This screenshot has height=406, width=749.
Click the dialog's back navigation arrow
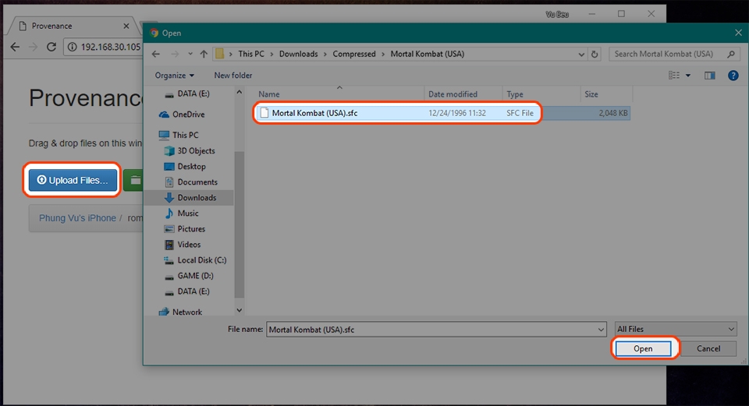tap(156, 54)
